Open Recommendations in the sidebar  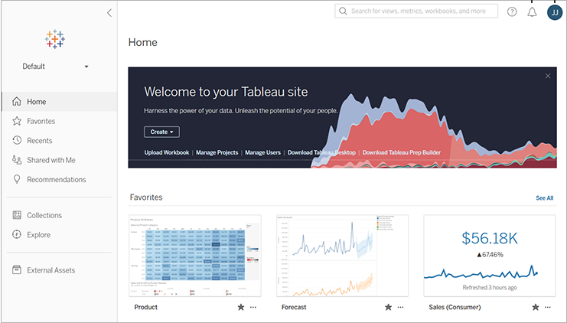[60, 180]
